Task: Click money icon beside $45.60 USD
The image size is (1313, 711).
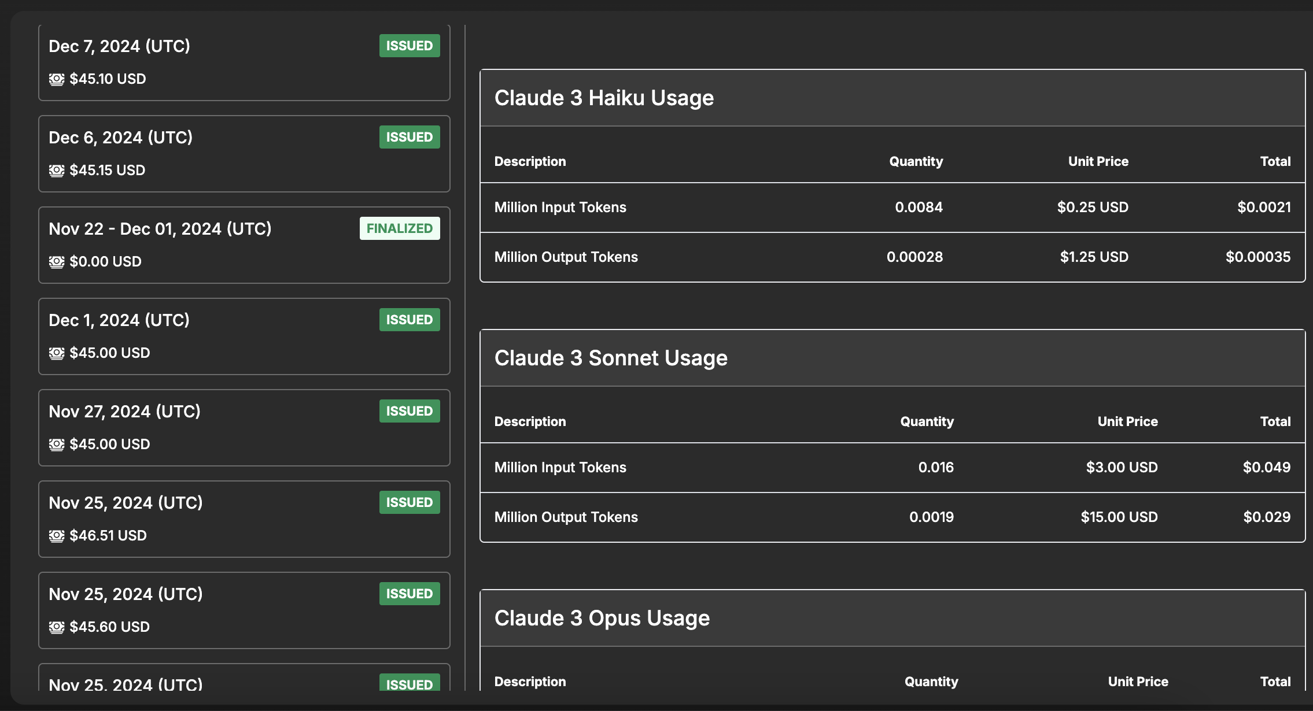Action: [57, 627]
